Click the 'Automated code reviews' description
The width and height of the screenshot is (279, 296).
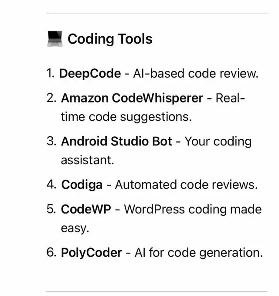tap(186, 185)
